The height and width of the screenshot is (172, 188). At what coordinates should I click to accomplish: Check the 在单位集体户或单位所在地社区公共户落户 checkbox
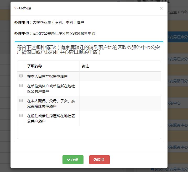pos(21,85)
